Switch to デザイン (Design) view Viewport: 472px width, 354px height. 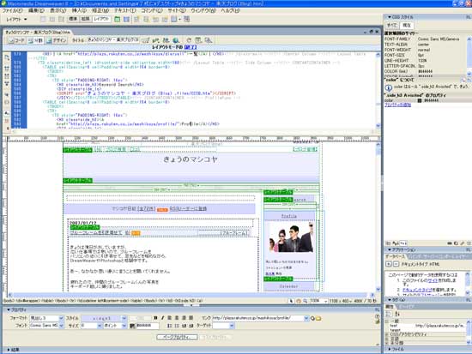(57, 40)
